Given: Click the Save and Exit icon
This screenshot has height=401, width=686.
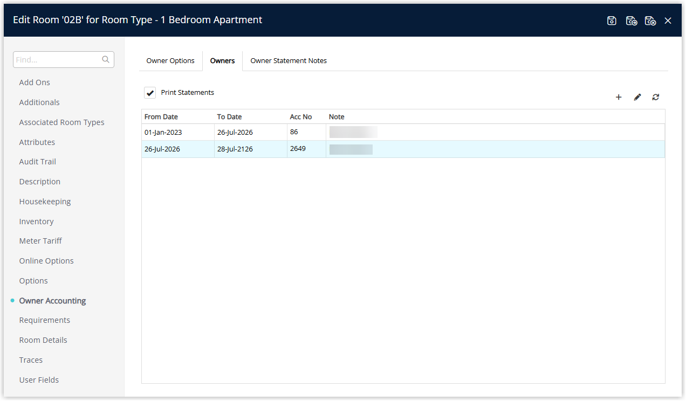Looking at the screenshot, I should pyautogui.click(x=650, y=20).
